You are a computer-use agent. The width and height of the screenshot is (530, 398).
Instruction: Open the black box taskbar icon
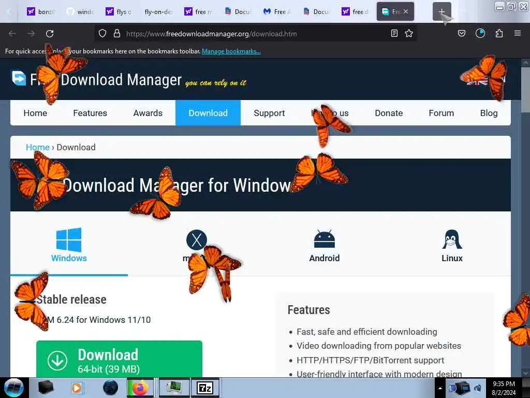click(46, 388)
